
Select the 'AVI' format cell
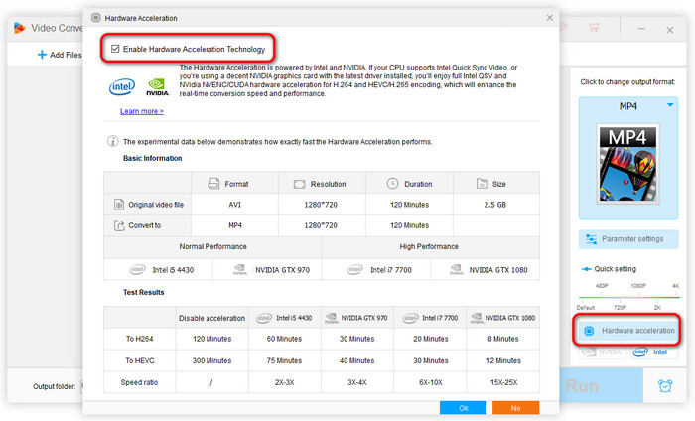[x=235, y=205]
